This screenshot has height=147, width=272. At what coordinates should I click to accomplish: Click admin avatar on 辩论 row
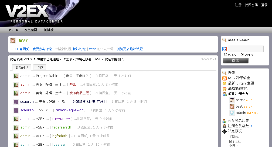click(16, 84)
